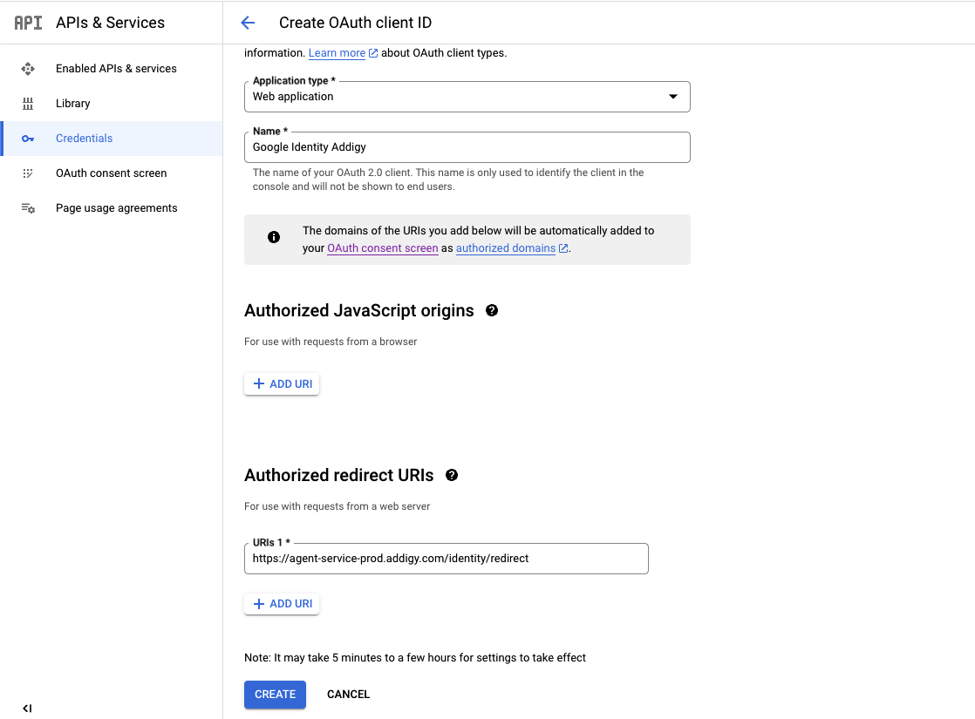The width and height of the screenshot is (975, 719).
Task: Click plus icon of JavaScript origins ADD URI
Action: (259, 384)
